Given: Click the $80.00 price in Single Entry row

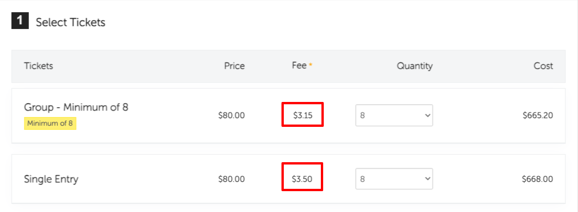Looking at the screenshot, I should pos(232,179).
